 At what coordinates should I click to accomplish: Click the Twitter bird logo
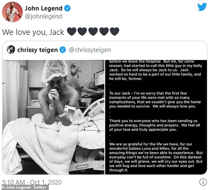coord(202,7)
